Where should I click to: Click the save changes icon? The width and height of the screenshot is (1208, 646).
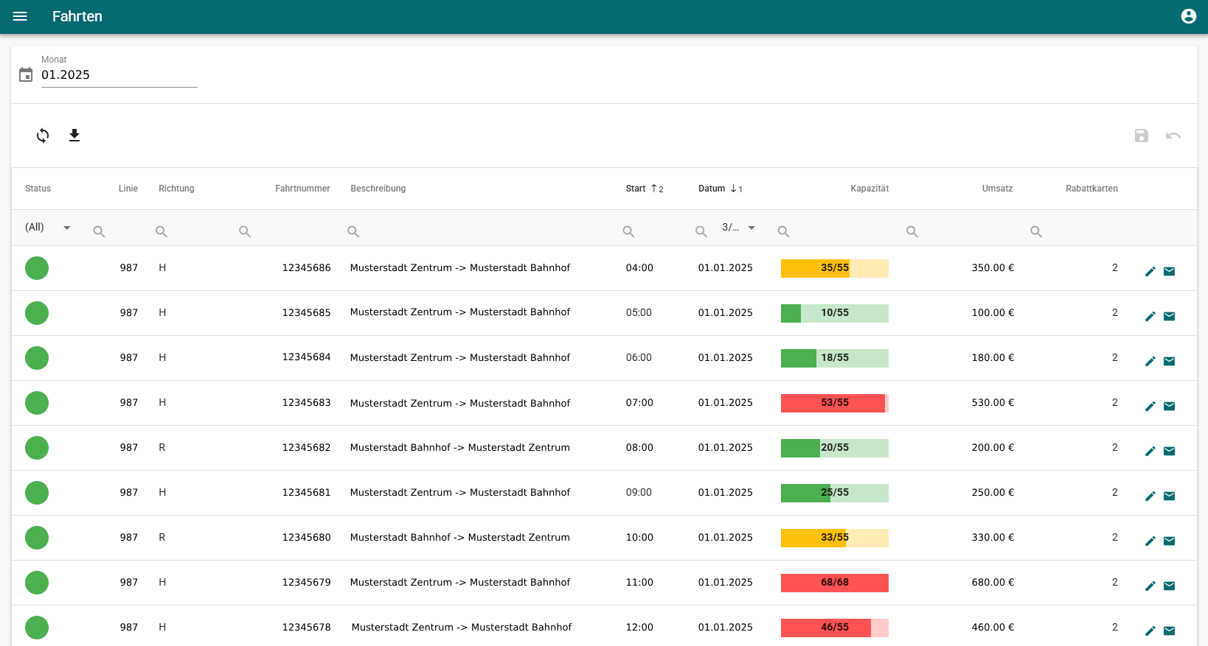(1142, 136)
